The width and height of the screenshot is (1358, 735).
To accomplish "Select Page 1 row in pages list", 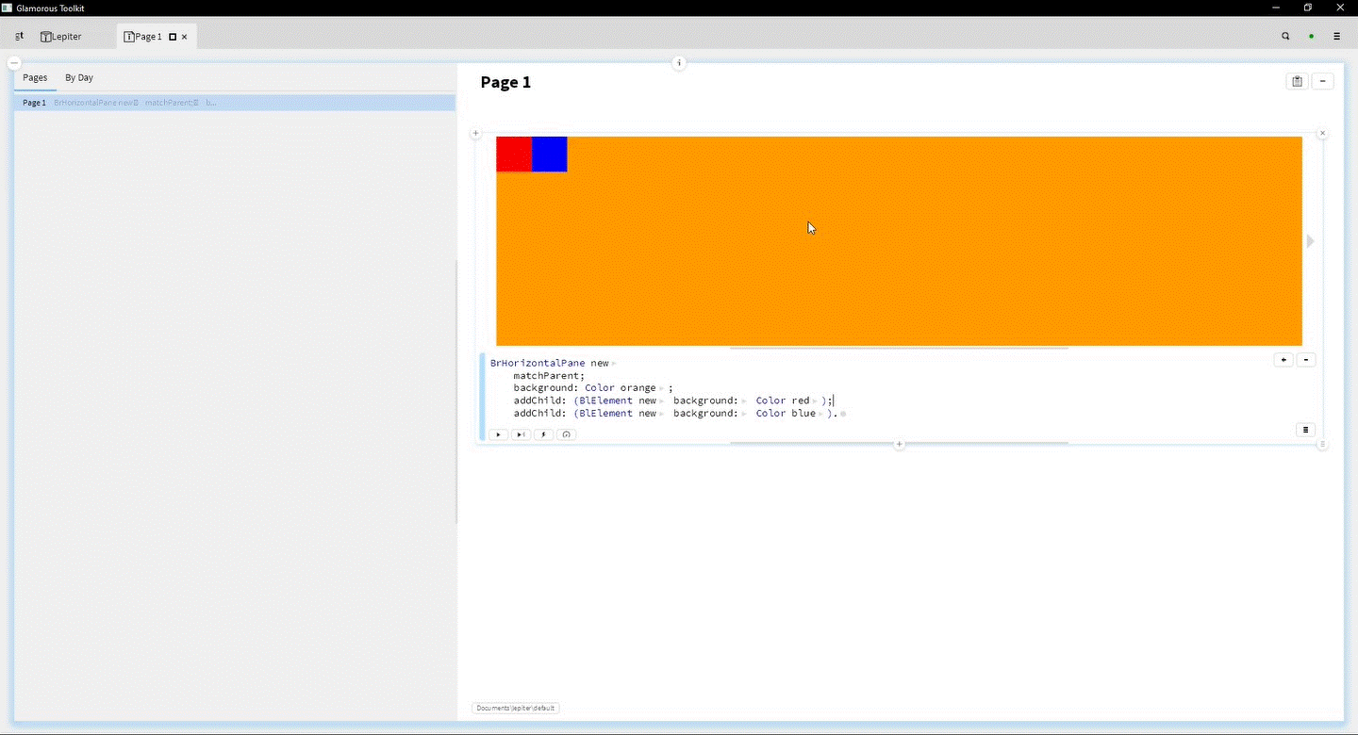I will coord(235,103).
